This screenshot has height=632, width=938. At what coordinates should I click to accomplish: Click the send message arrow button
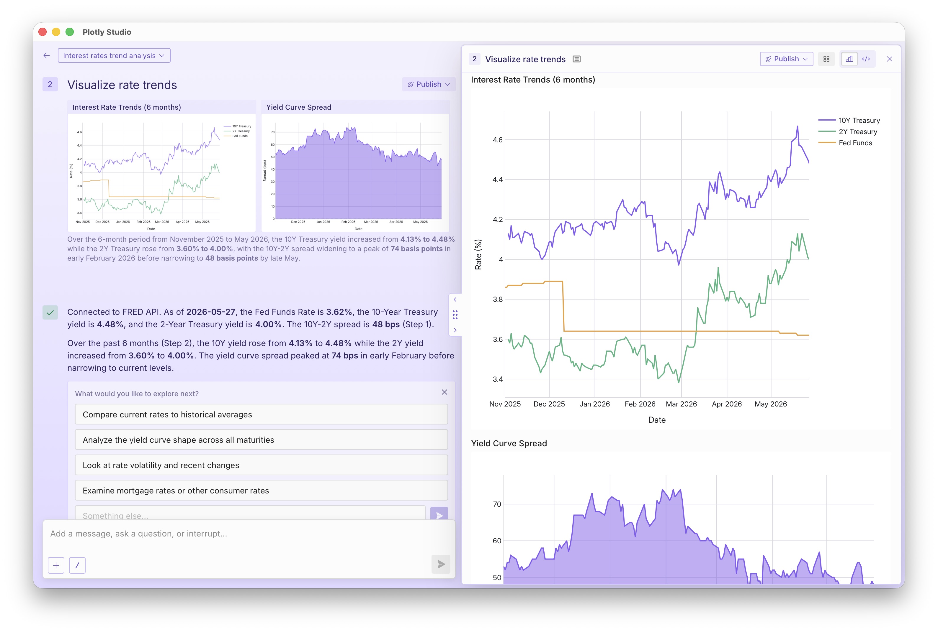(441, 564)
